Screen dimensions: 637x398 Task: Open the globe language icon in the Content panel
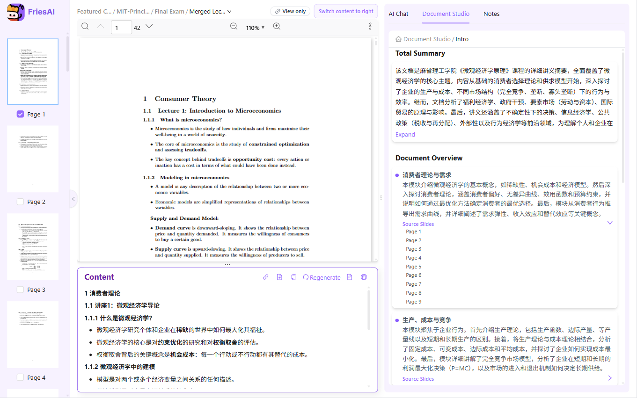[x=364, y=277]
